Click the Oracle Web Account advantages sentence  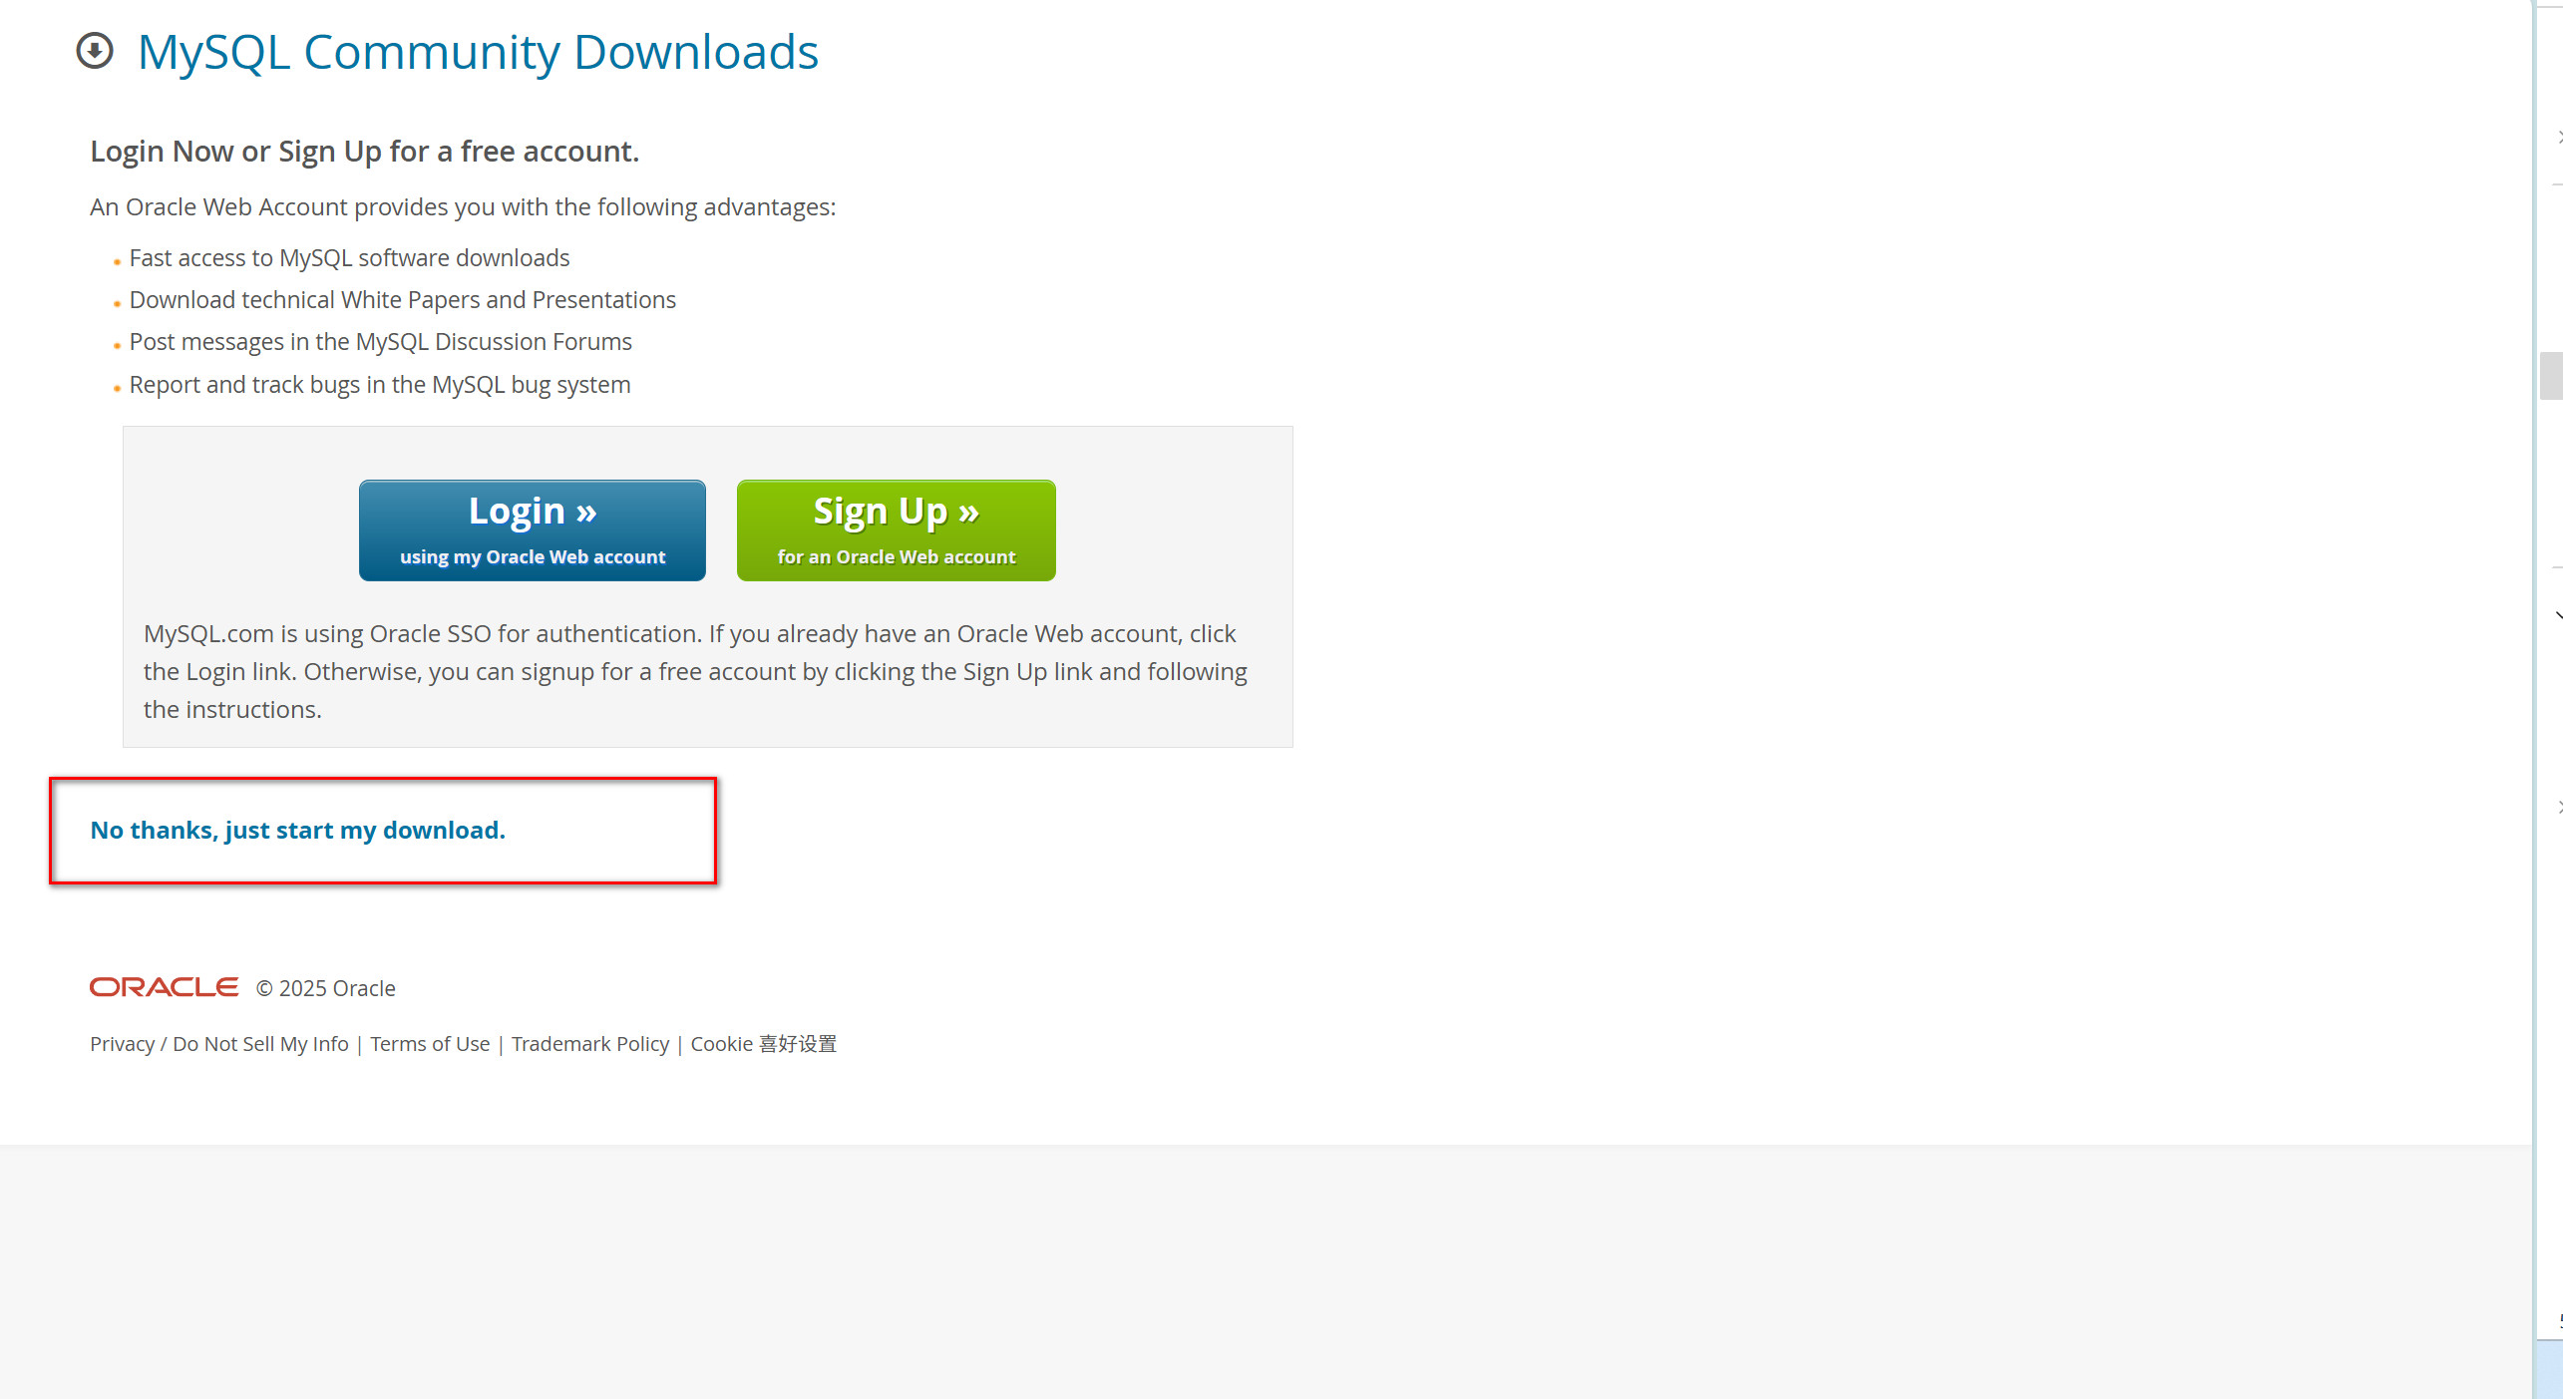click(x=463, y=206)
